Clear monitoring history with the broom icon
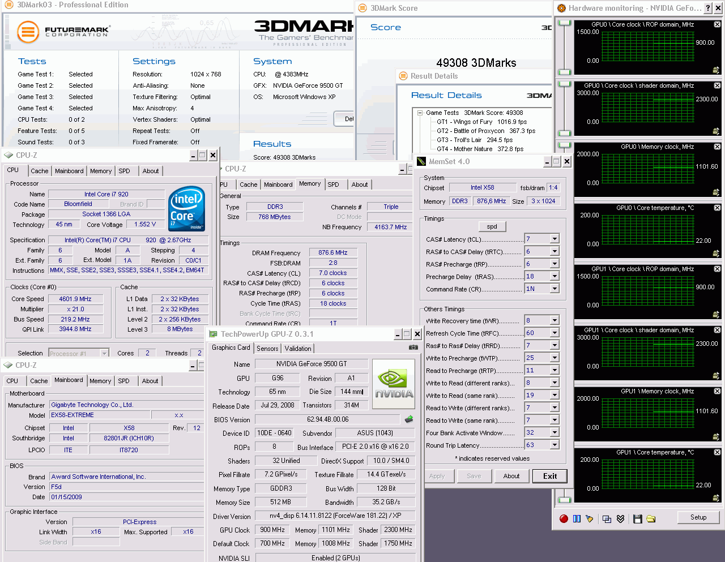The width and height of the screenshot is (725, 562). pyautogui.click(x=590, y=518)
